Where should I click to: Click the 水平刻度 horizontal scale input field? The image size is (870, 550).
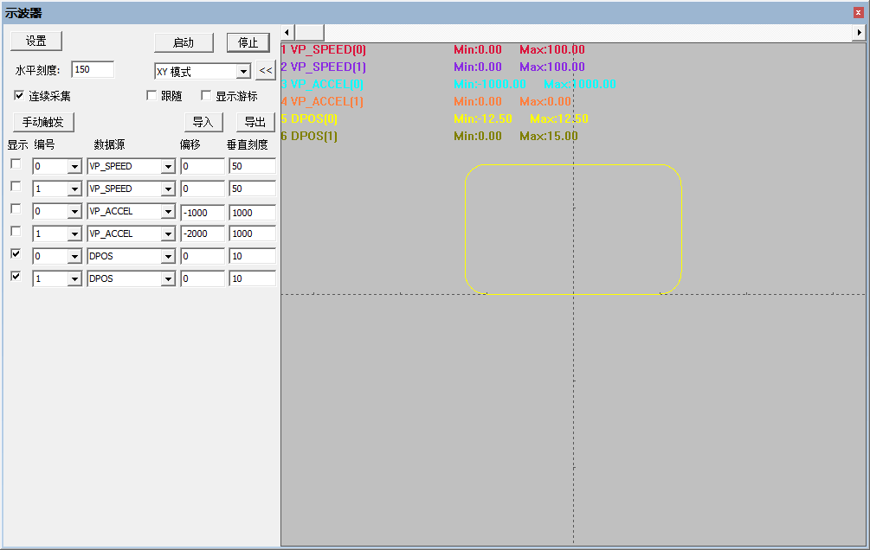(x=93, y=70)
